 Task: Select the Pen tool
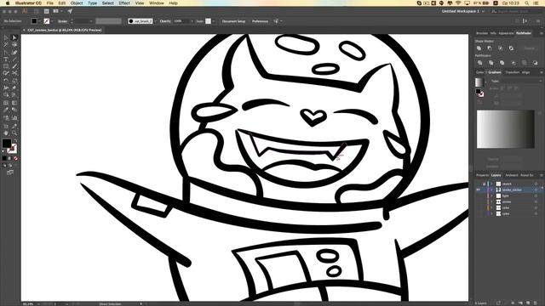pos(6,53)
